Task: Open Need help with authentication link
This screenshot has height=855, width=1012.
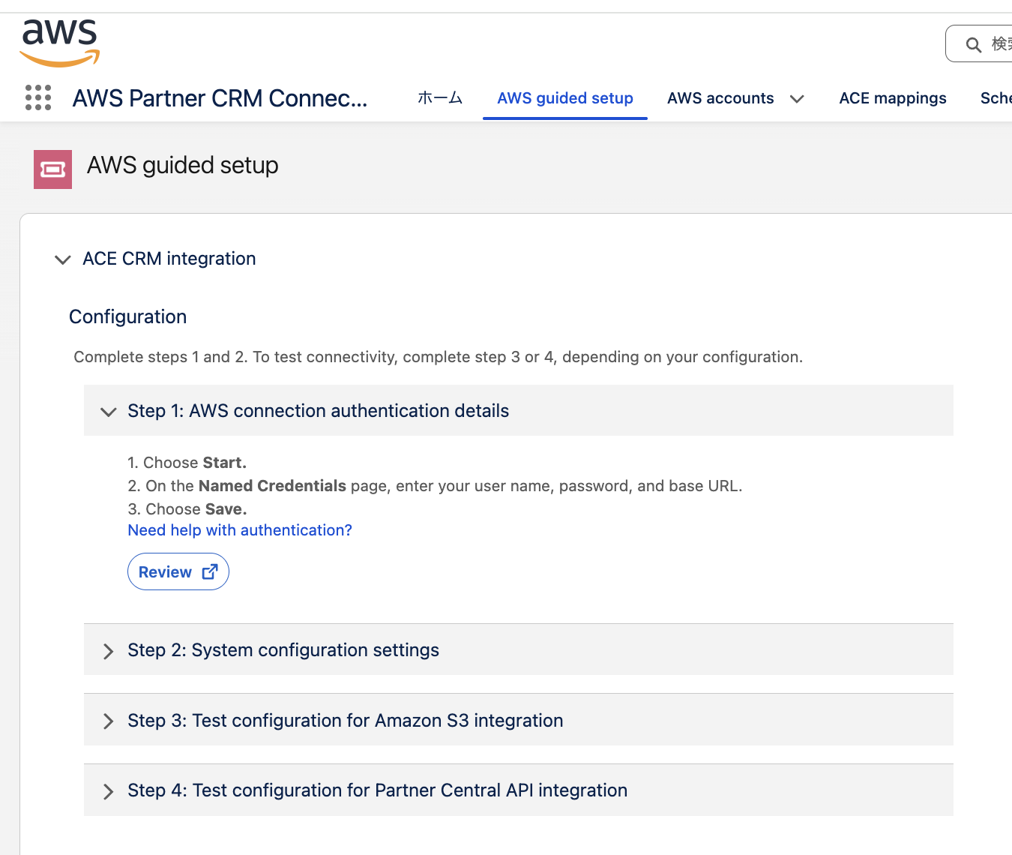Action: (x=240, y=530)
